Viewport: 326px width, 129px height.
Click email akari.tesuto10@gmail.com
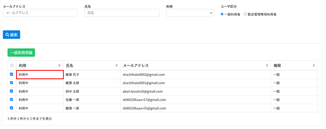(x=143, y=91)
